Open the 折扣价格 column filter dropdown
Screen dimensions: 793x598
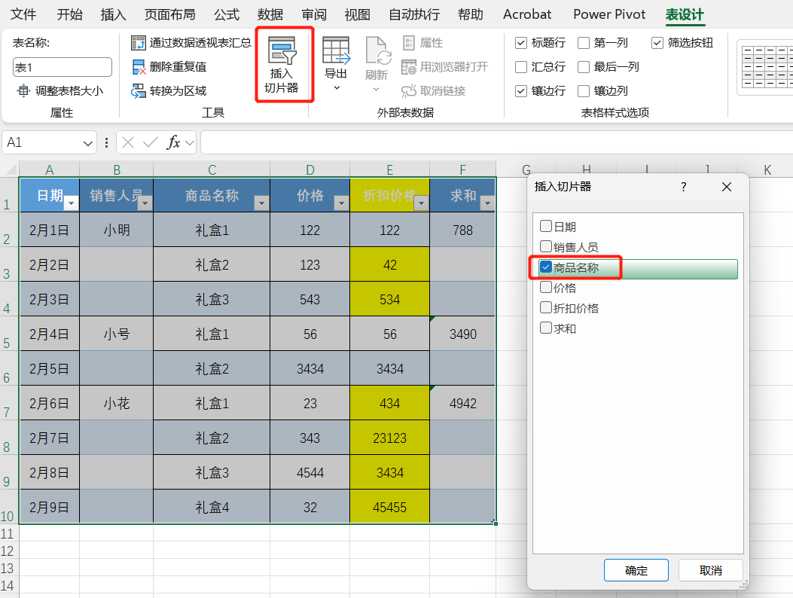pos(421,203)
